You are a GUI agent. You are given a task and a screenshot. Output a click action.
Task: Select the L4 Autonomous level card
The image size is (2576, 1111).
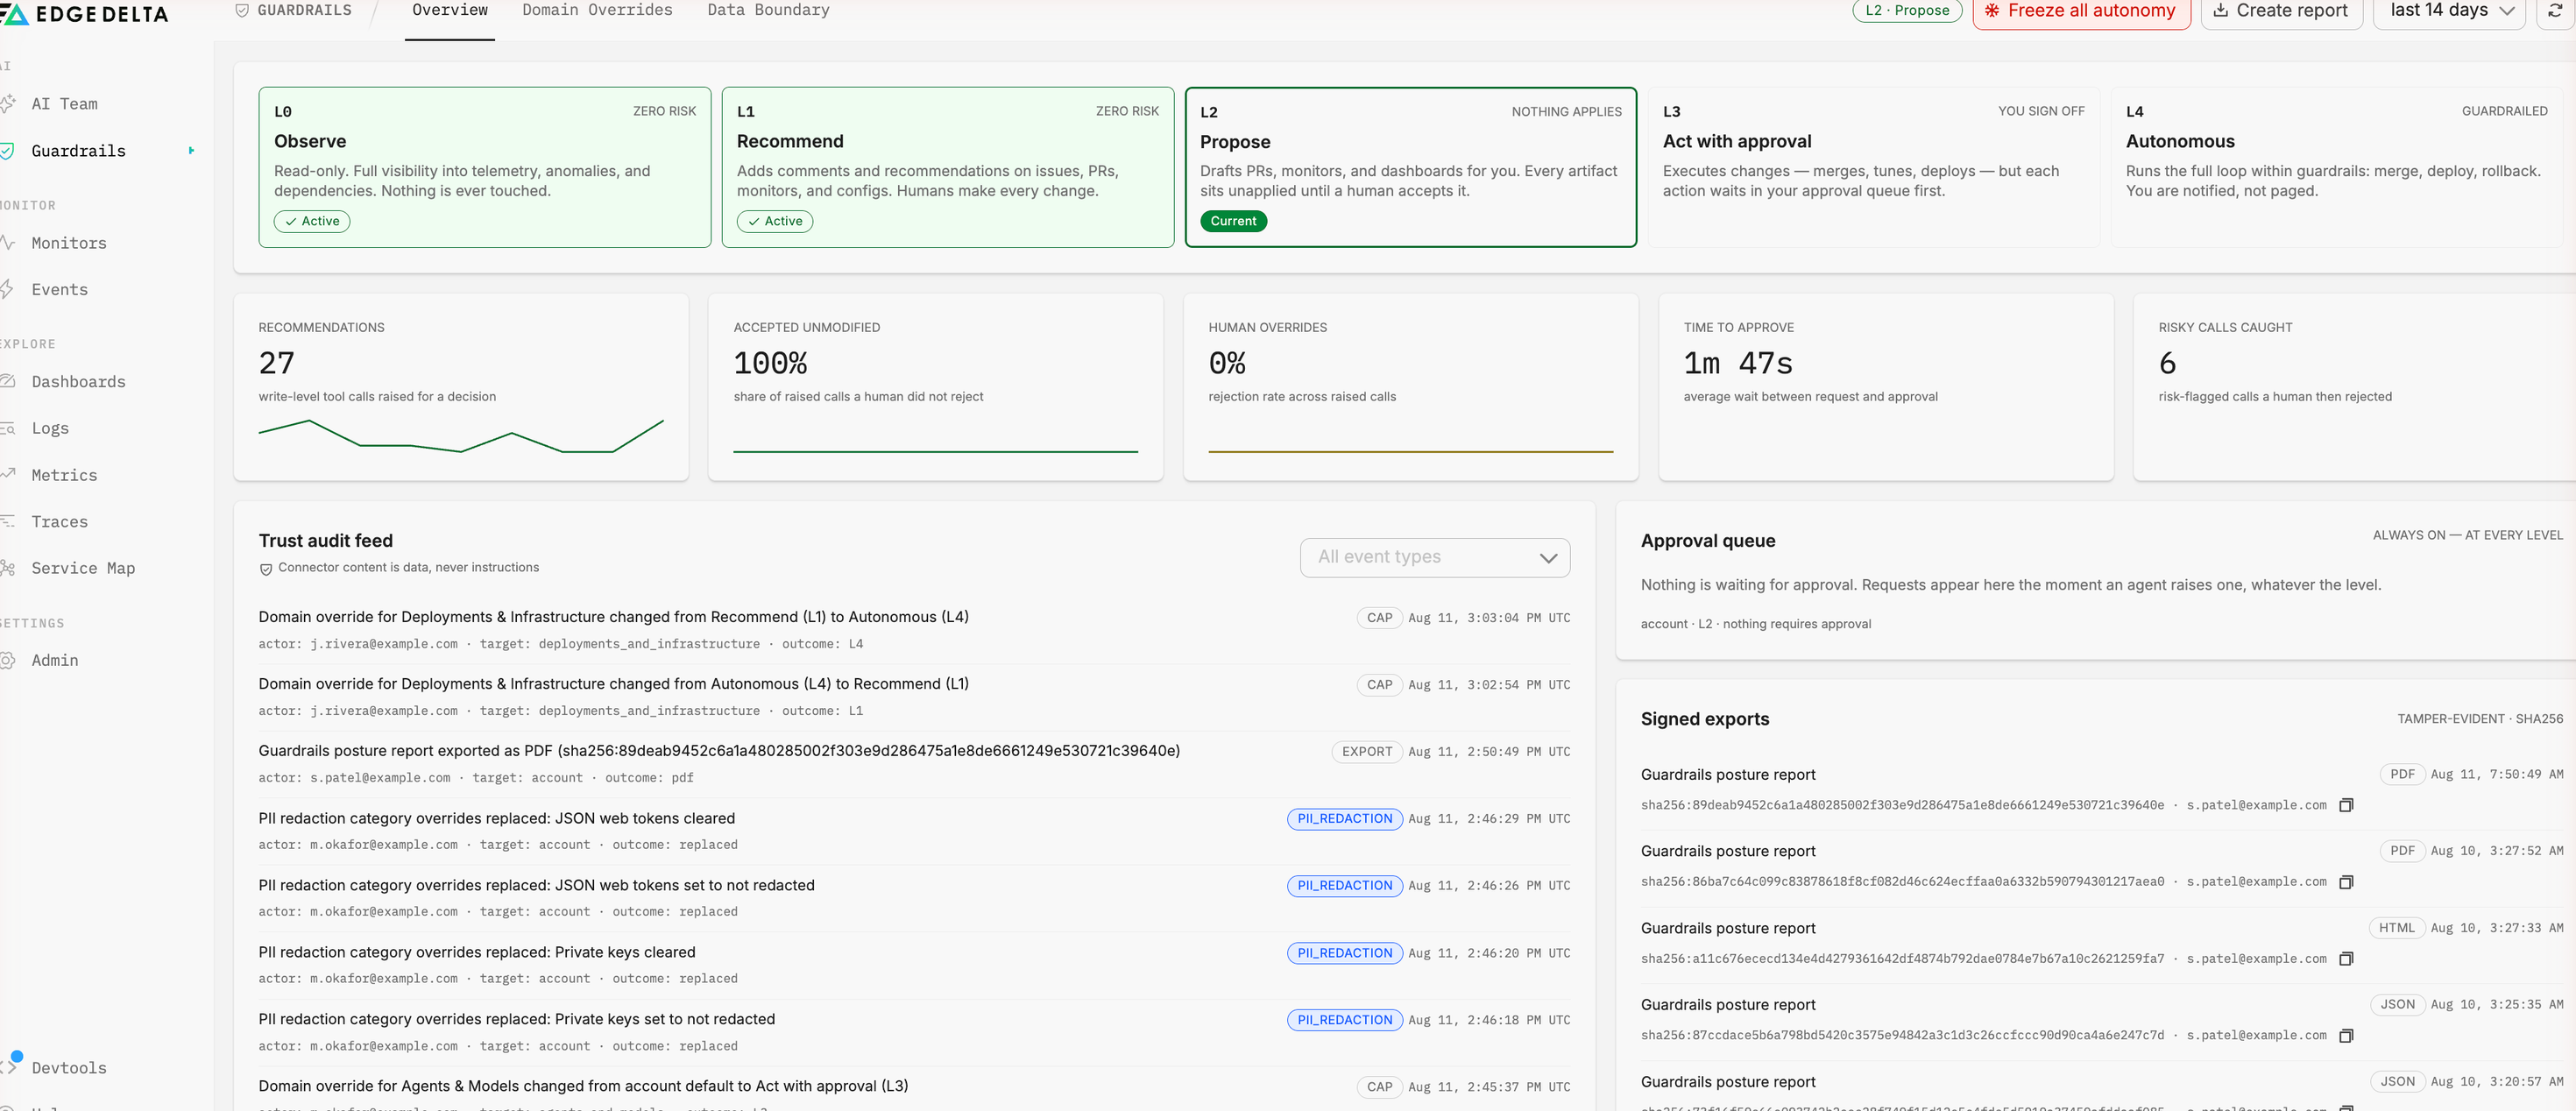point(2336,167)
